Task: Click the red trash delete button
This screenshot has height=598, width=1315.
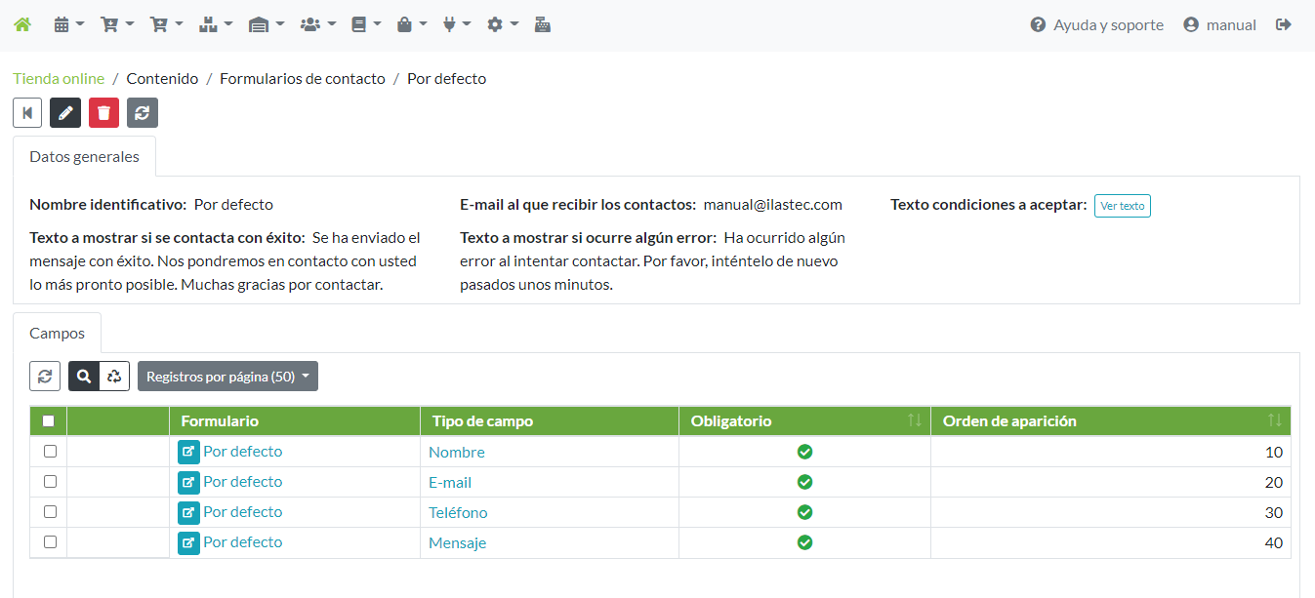Action: 103,113
